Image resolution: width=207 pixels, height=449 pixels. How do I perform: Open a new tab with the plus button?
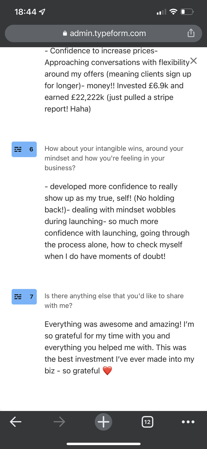tap(103, 422)
